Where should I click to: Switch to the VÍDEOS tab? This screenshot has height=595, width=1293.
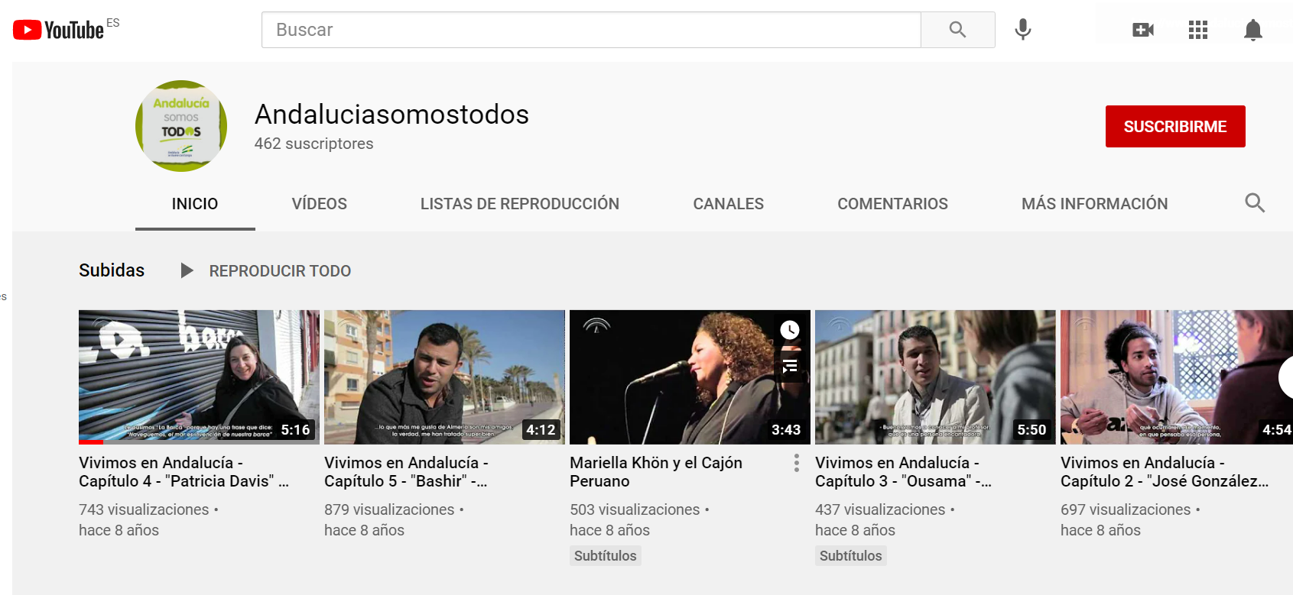pos(319,204)
